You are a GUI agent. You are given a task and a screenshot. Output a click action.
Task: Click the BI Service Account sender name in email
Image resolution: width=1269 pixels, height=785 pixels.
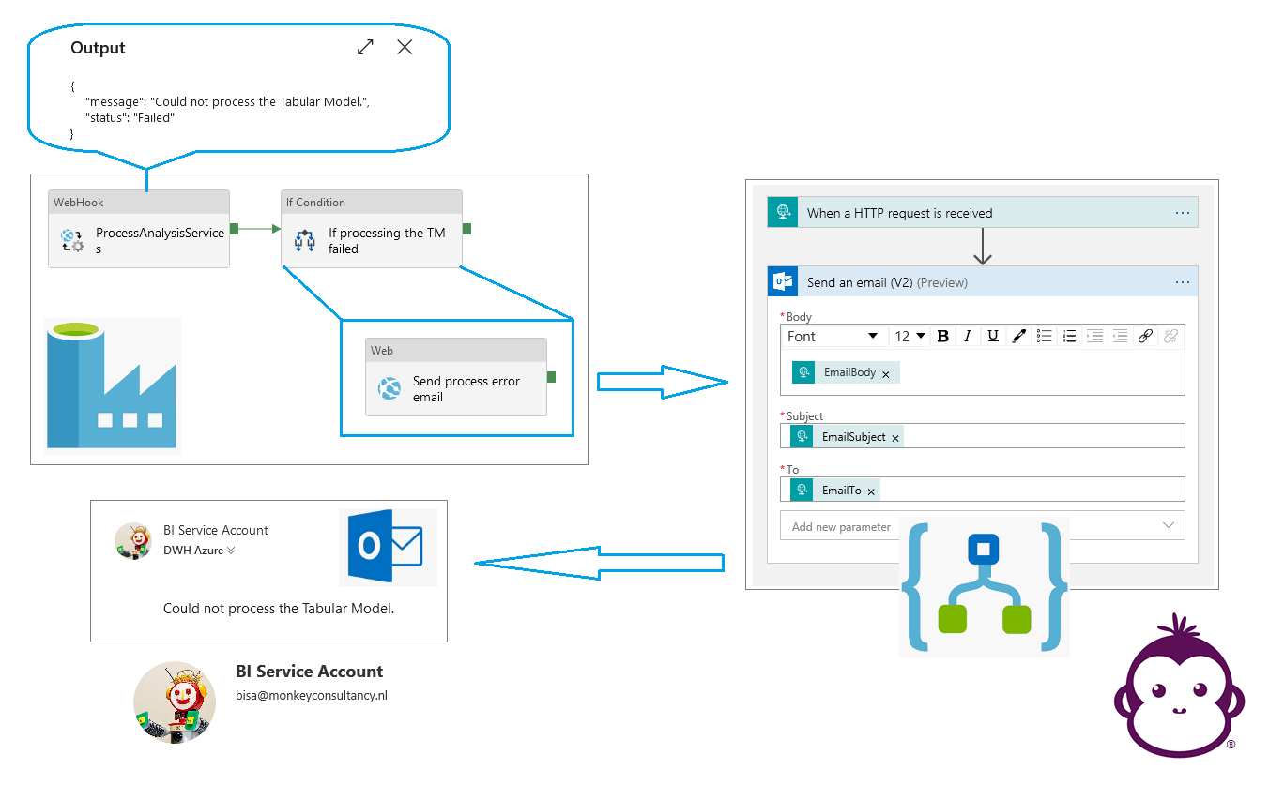(x=216, y=530)
